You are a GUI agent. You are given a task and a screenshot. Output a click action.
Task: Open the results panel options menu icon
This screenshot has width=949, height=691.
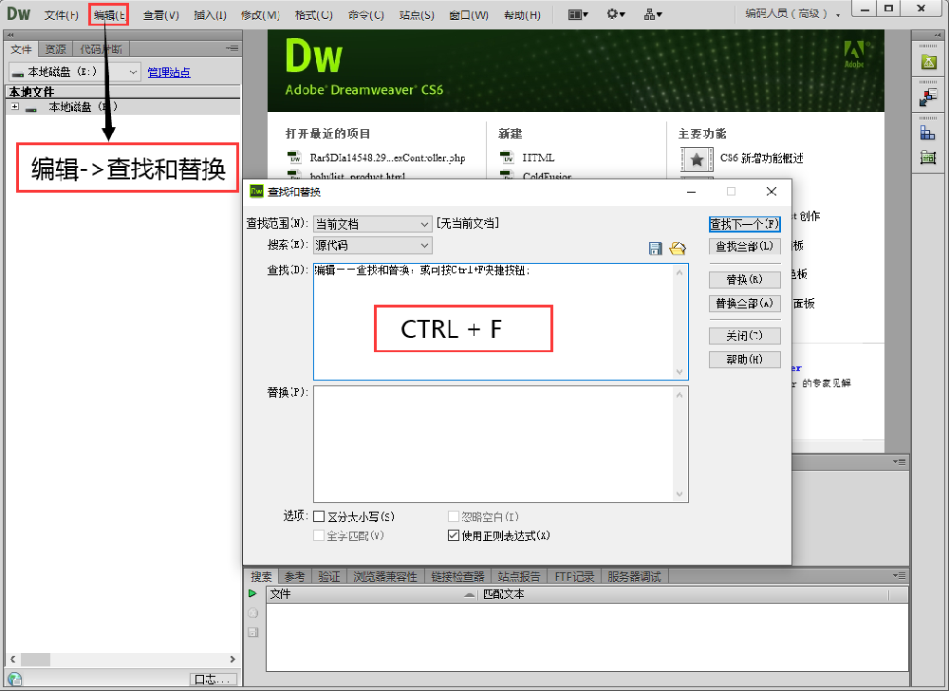900,575
